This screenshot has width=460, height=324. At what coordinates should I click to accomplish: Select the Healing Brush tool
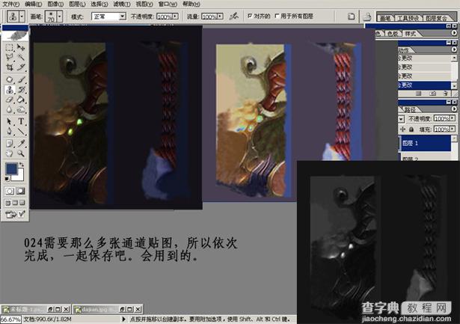pos(9,79)
